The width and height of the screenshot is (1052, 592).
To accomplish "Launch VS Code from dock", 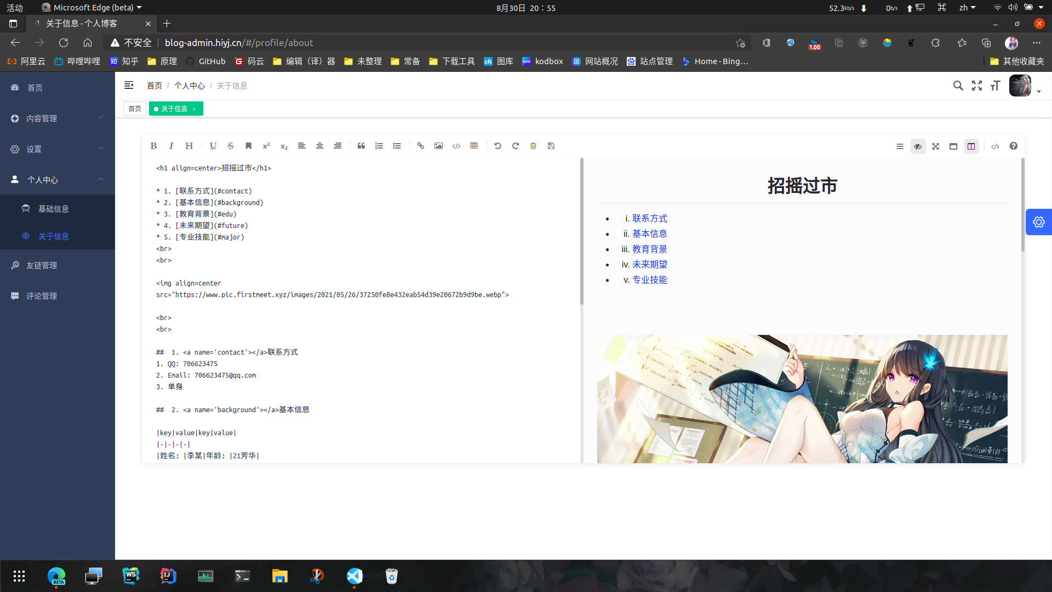I will pyautogui.click(x=355, y=576).
